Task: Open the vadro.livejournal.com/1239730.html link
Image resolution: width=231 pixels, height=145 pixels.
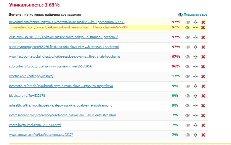Action: pyautogui.click(x=35, y=125)
